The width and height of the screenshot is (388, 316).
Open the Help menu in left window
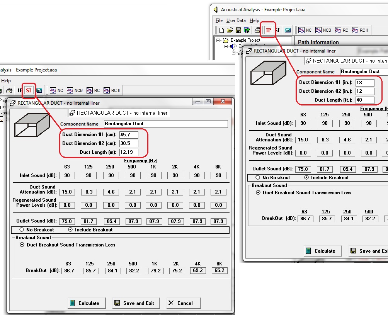6,81
